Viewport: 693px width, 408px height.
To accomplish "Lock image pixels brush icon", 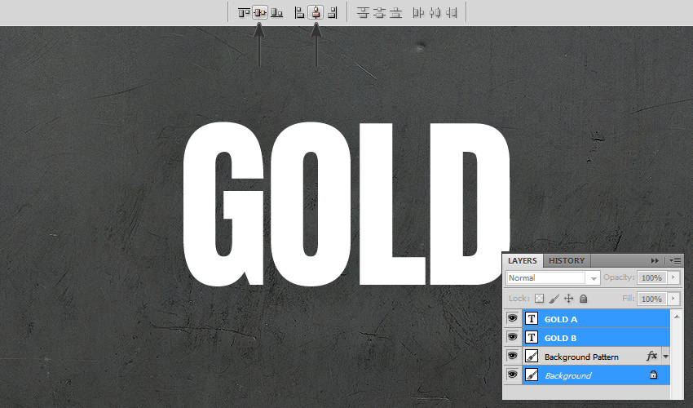I will click(554, 299).
